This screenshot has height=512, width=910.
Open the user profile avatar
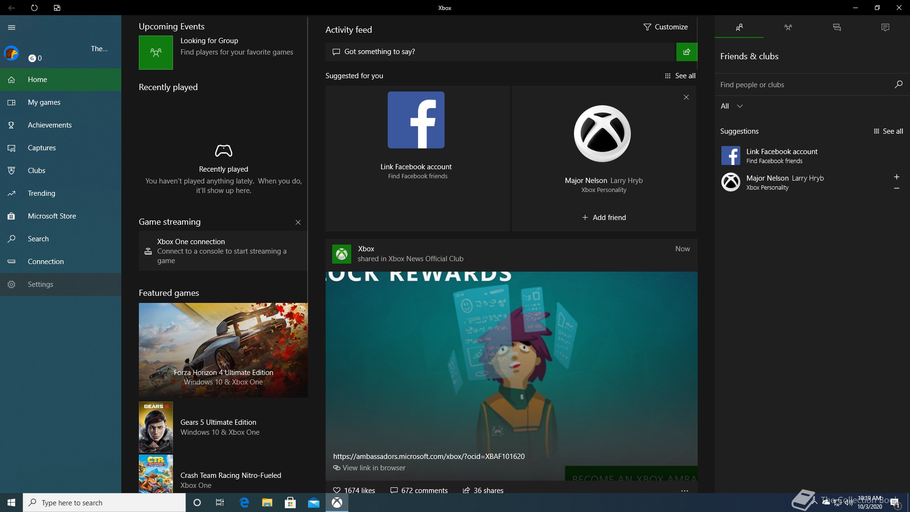(11, 53)
